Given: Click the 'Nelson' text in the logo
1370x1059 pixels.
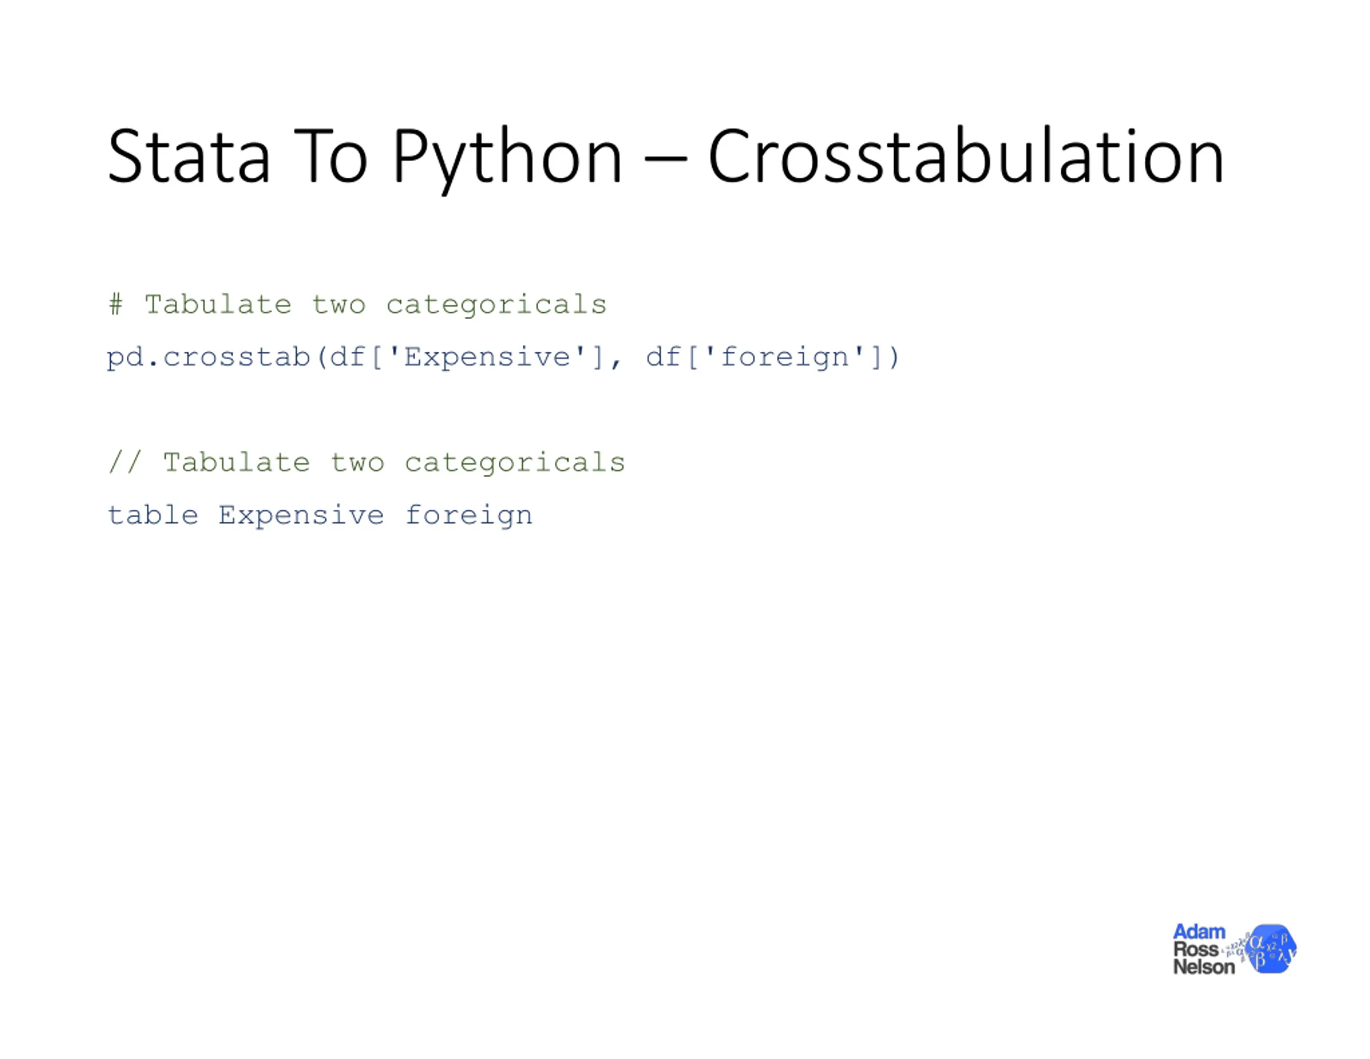Looking at the screenshot, I should [x=1204, y=967].
